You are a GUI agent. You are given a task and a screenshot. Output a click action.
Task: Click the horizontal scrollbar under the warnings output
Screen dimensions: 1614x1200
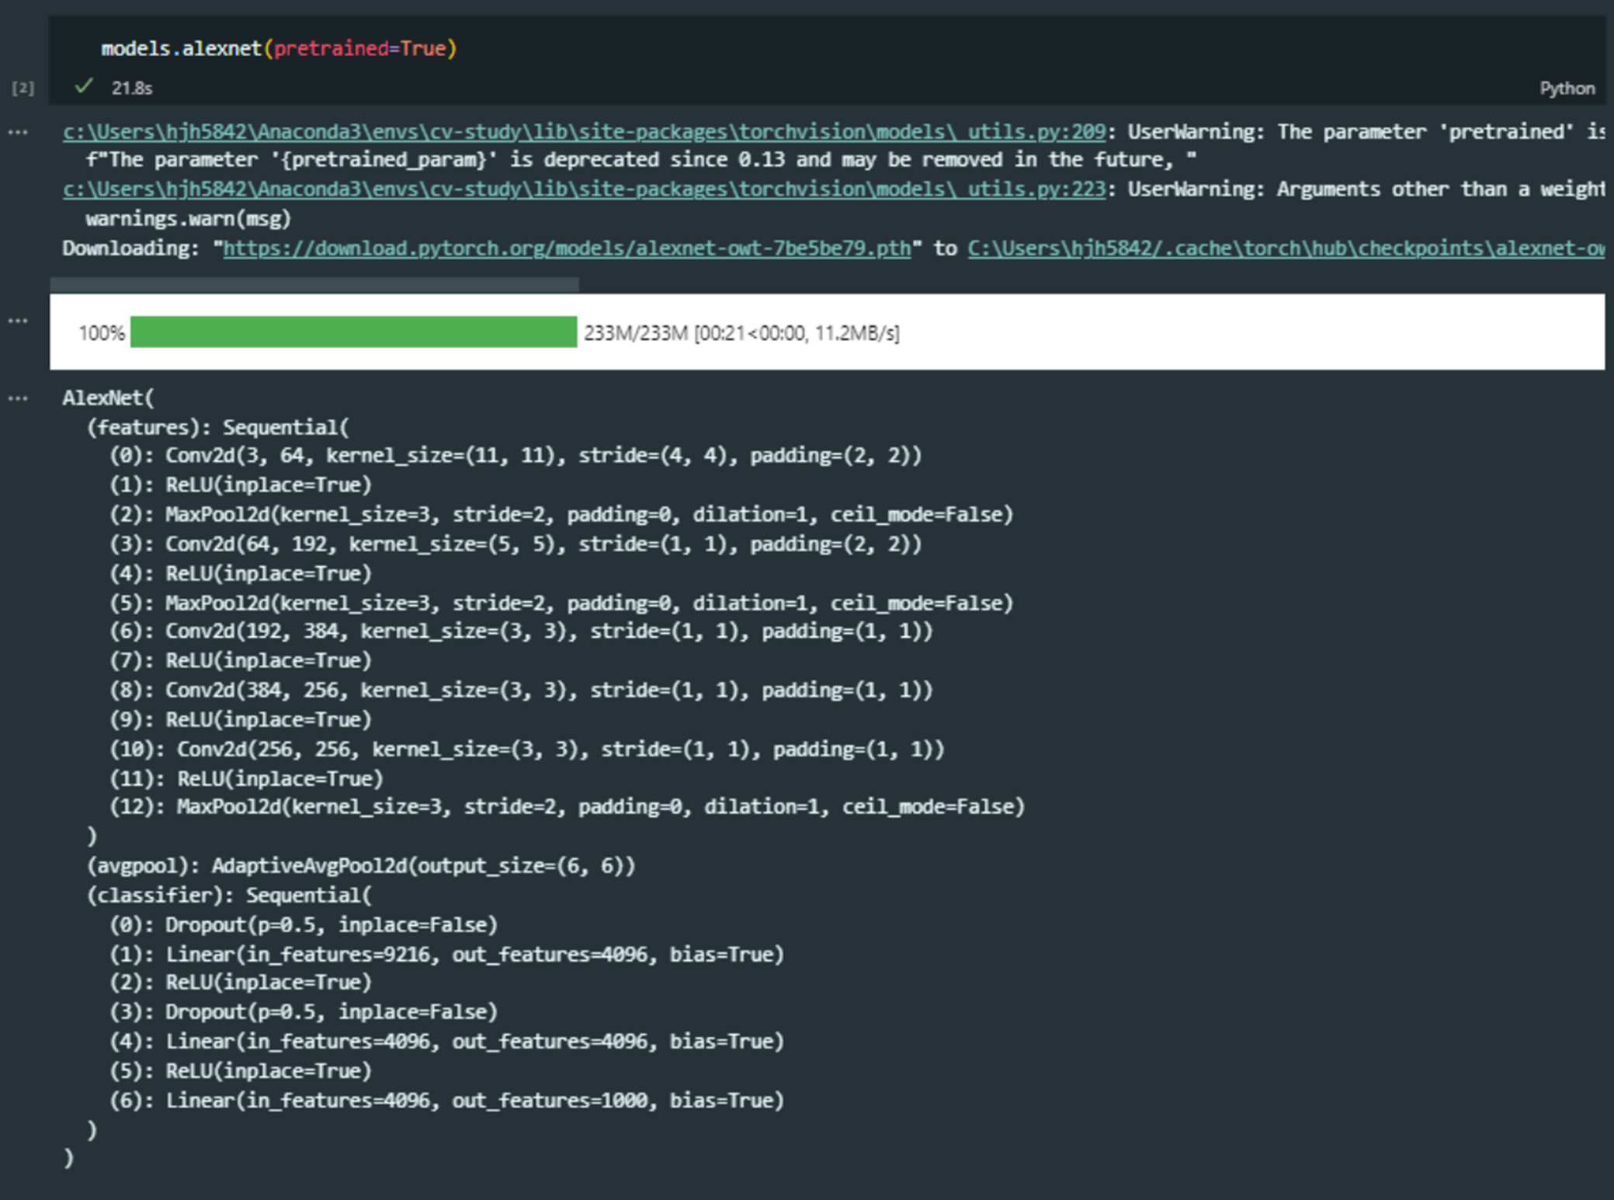pos(314,284)
